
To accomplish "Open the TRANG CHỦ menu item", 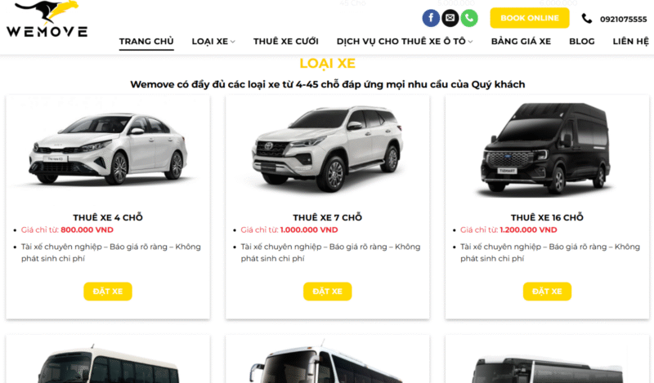I will (146, 42).
